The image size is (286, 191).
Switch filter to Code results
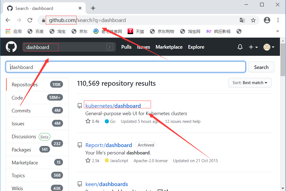(x=17, y=98)
